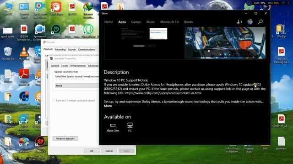Click the PC availability icon
Viewport: 293px width, 164px height.
coord(130,128)
